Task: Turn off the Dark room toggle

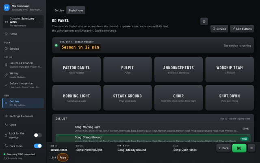Action: [38, 146]
